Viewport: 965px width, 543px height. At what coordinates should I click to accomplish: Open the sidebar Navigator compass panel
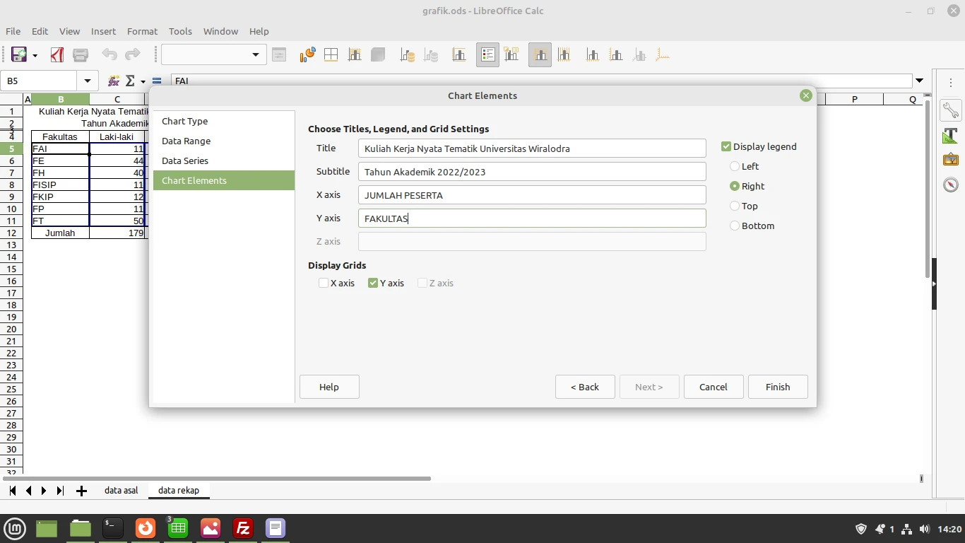[951, 185]
